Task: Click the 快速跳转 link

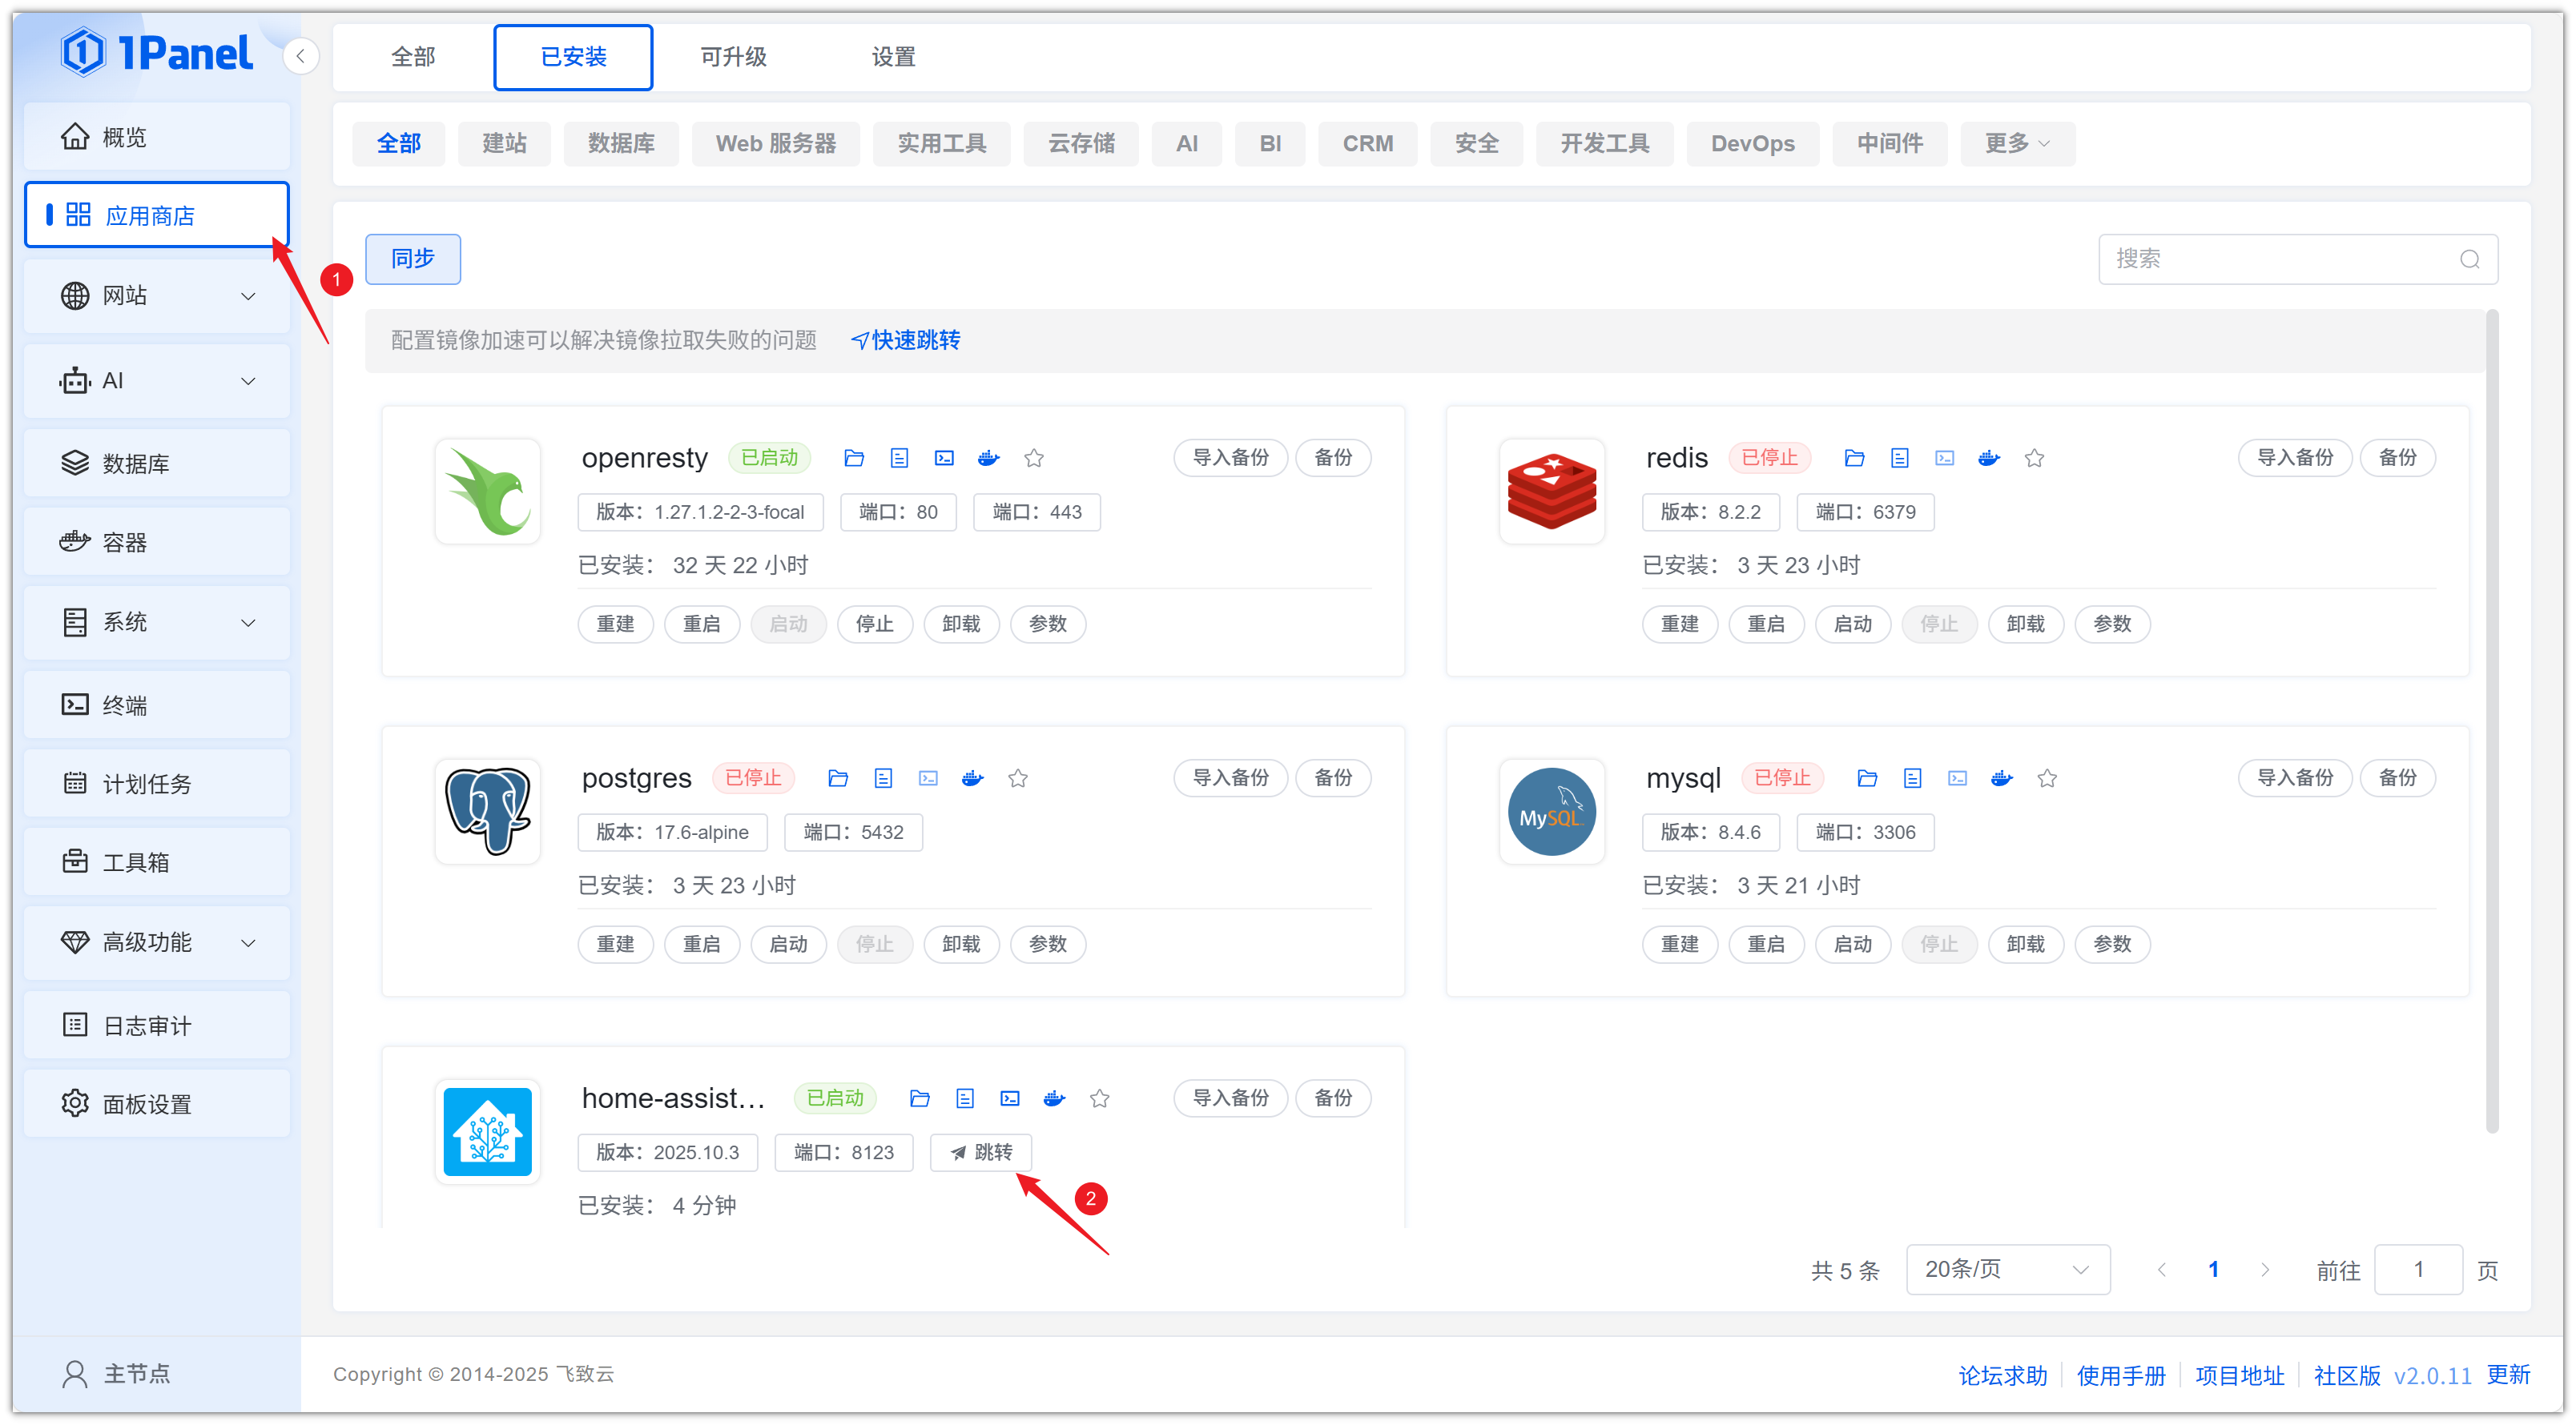Action: (x=905, y=339)
